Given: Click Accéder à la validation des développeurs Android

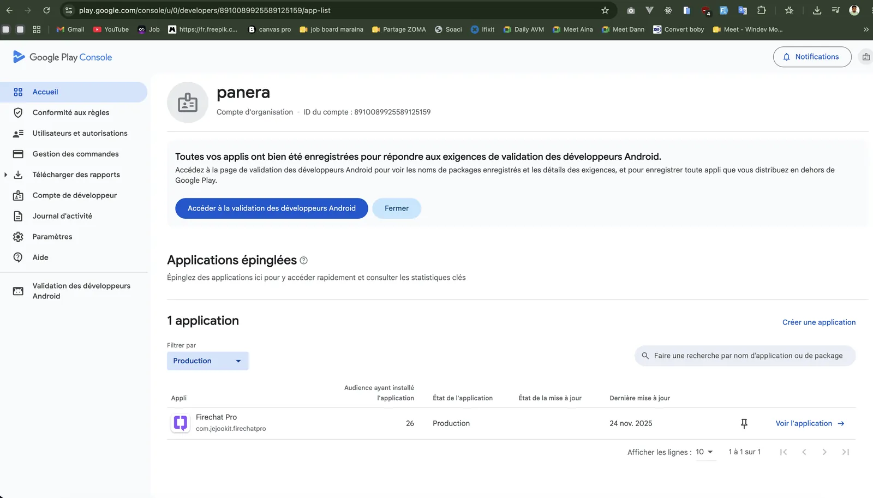Looking at the screenshot, I should [272, 208].
